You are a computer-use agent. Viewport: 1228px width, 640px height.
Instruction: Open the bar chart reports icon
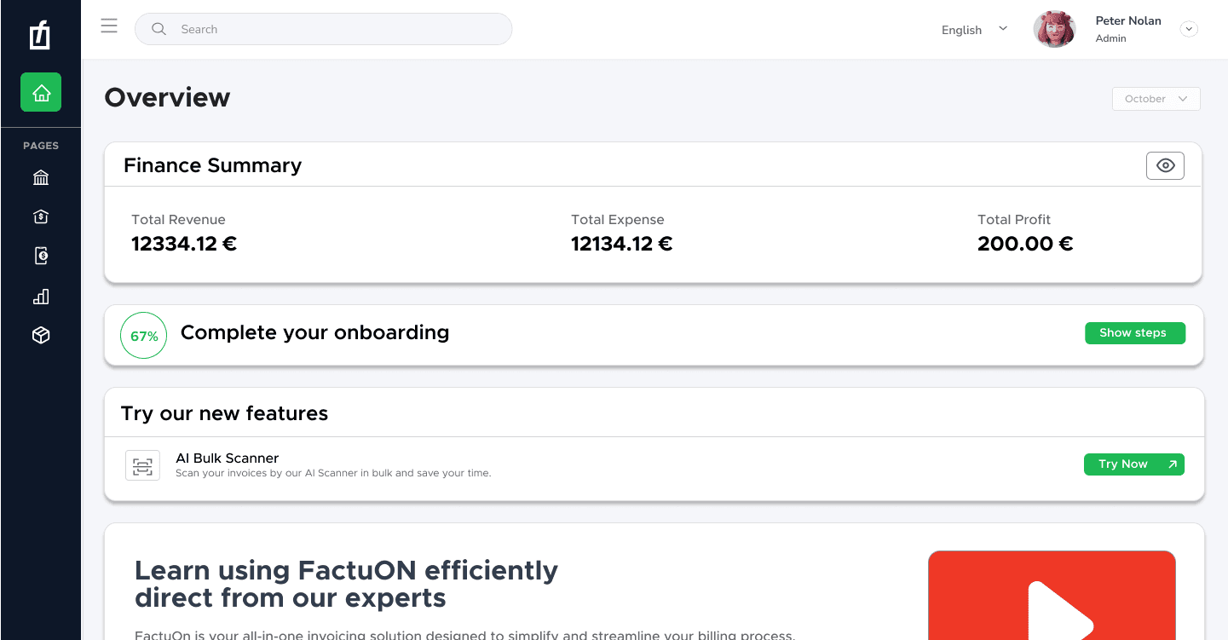click(x=41, y=297)
